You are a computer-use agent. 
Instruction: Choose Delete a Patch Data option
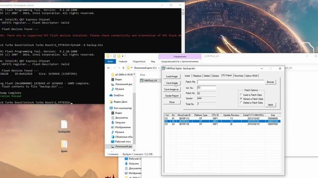coord(251,103)
